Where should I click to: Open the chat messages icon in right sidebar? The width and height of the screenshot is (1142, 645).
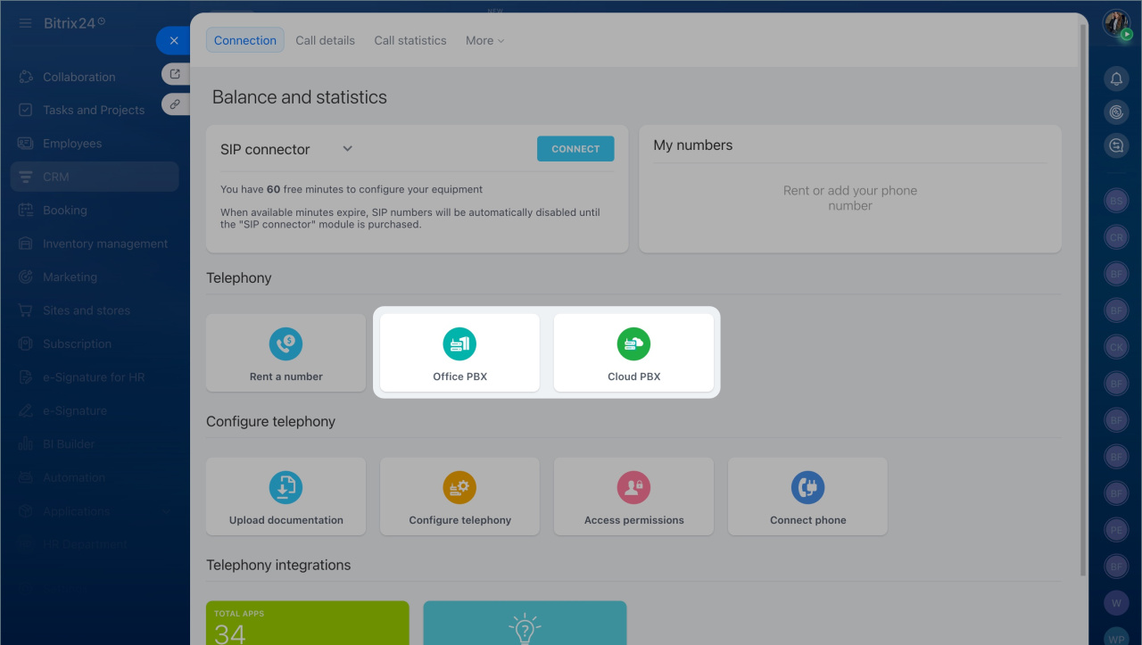(x=1116, y=145)
